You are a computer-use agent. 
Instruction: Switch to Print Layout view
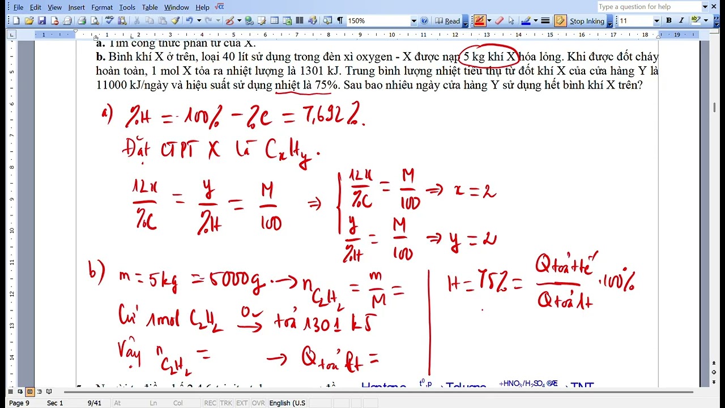point(29,392)
